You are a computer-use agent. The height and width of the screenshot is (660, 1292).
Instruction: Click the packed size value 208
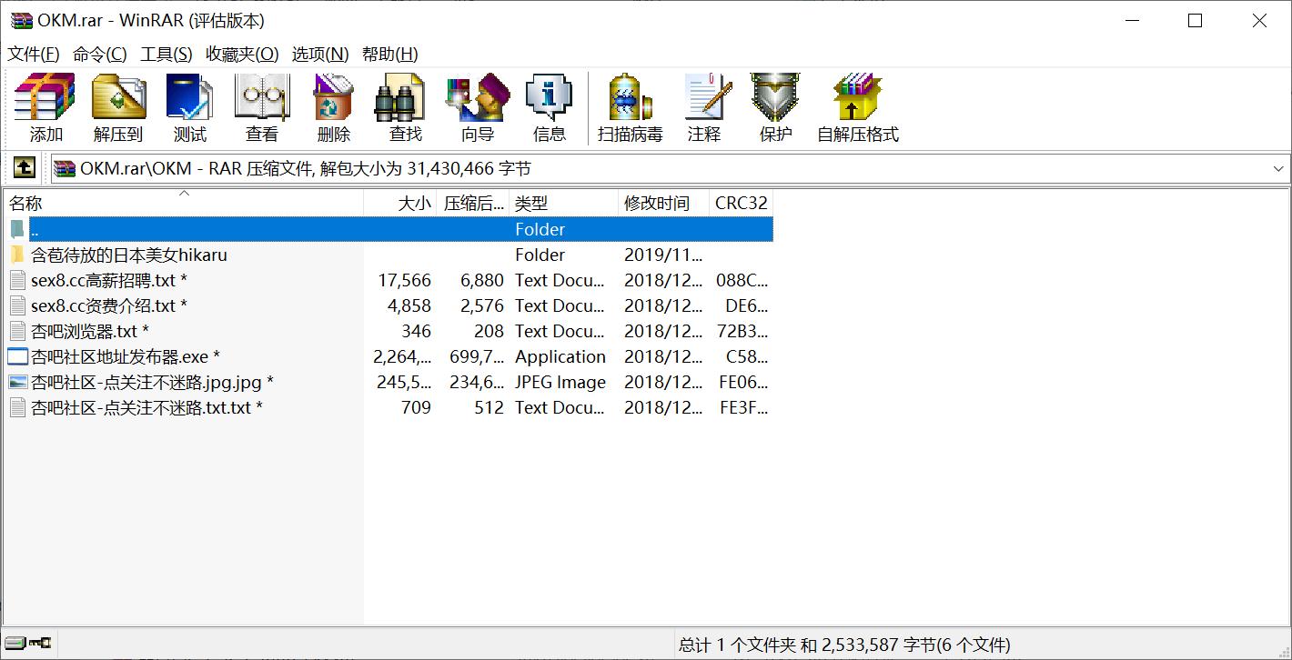[489, 331]
